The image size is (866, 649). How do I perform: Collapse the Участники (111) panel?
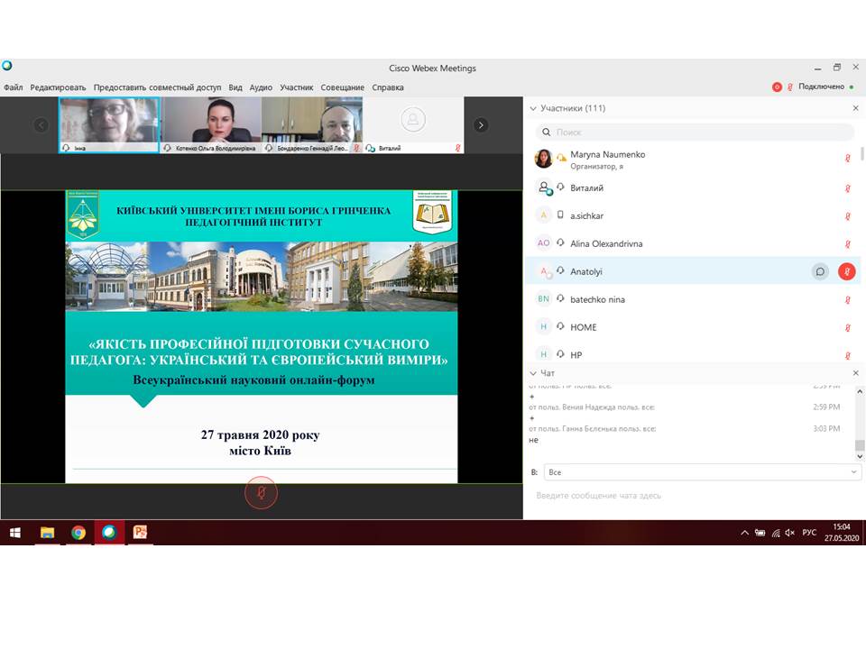(533, 108)
